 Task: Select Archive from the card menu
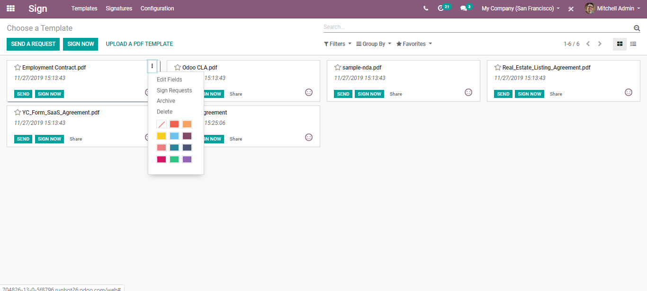tap(166, 101)
